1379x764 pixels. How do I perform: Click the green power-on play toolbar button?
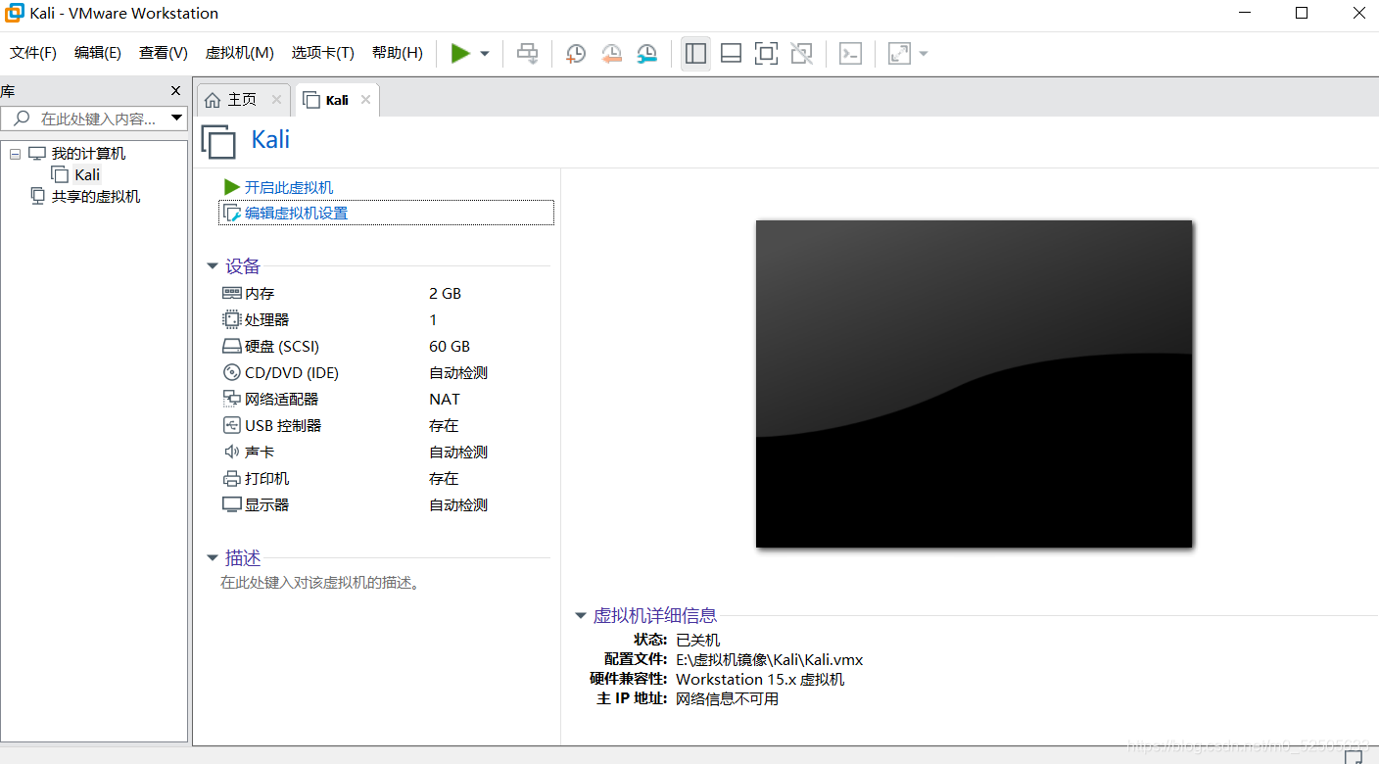coord(460,54)
